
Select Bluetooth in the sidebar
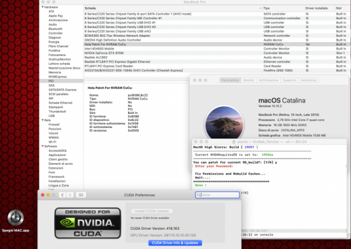pos(56,29)
